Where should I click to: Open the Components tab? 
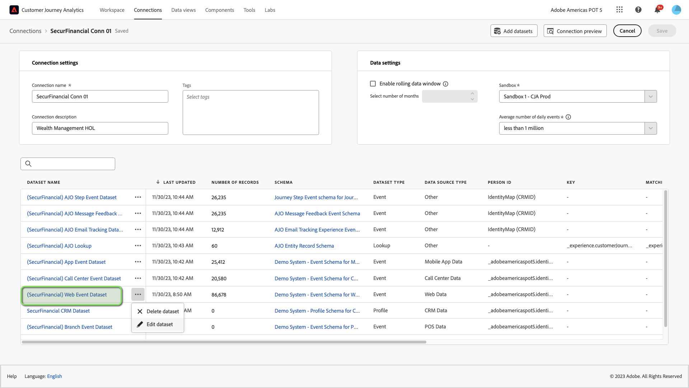point(220,10)
